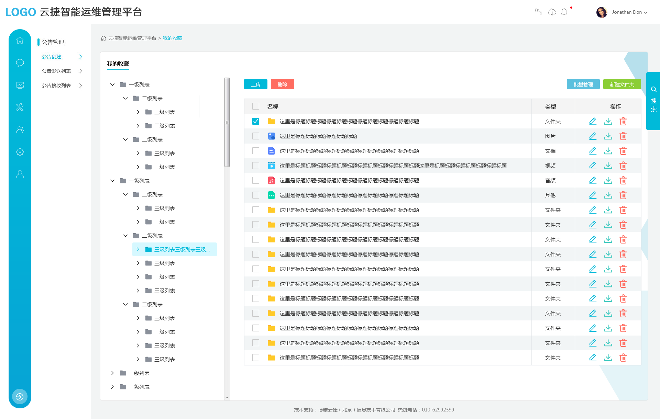Screen dimensions: 660x419
Task: Click the 新建文件夹 button
Action: (x=621, y=84)
